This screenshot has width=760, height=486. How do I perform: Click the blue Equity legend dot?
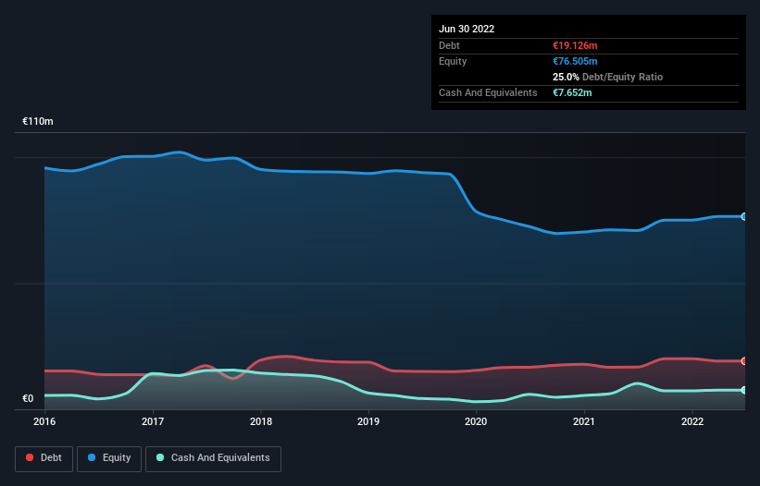(x=92, y=457)
